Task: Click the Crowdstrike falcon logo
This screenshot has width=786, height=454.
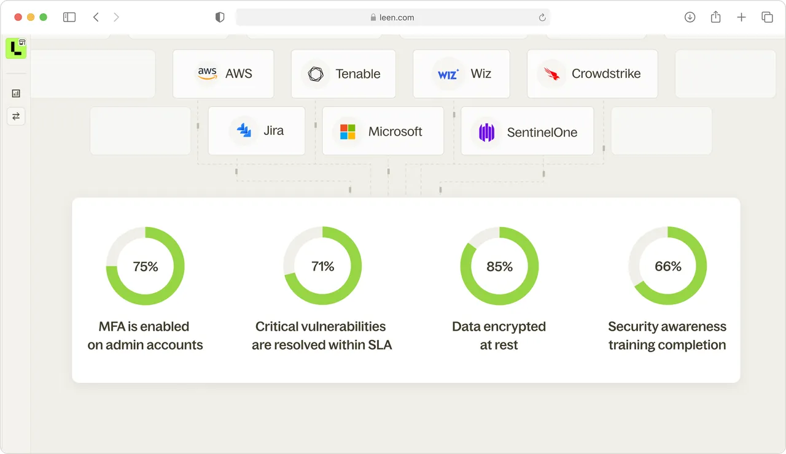Action: coord(551,74)
